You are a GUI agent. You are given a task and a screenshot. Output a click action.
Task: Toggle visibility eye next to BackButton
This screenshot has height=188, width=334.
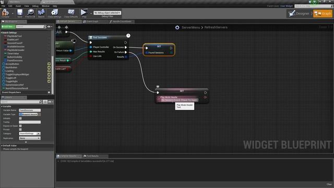coord(49,67)
